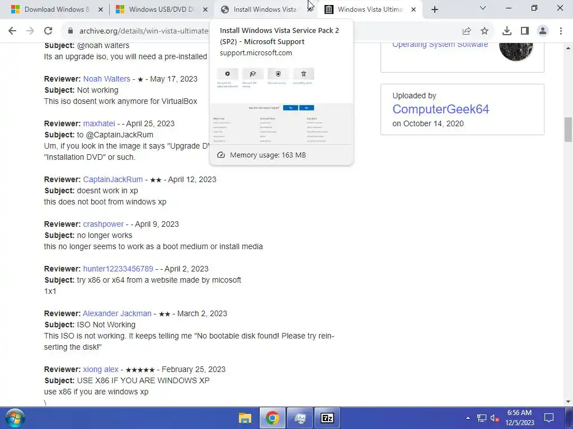This screenshot has height=429, width=573.
Task: Close the Windows Vista Ultimate tab
Action: tap(414, 9)
